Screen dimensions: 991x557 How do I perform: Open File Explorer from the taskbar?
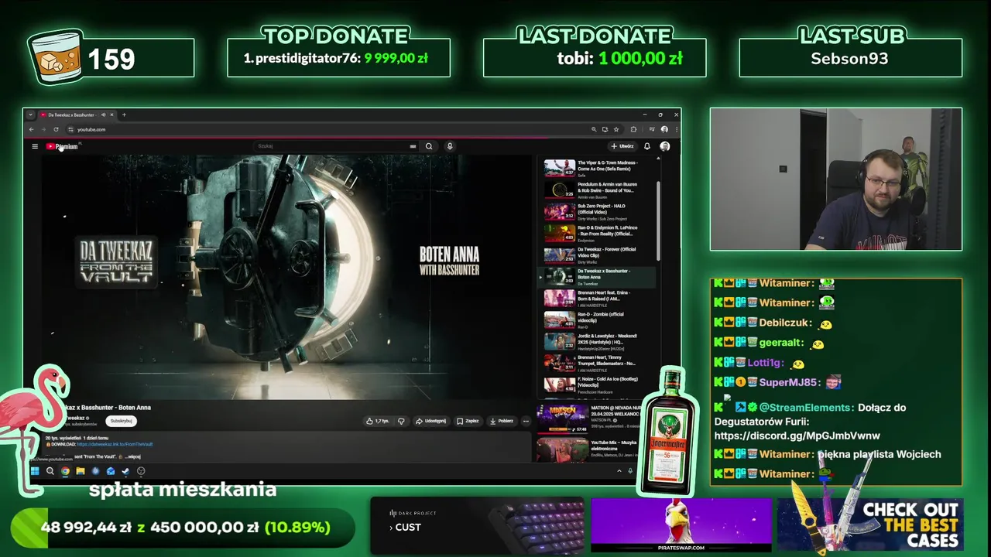(80, 471)
